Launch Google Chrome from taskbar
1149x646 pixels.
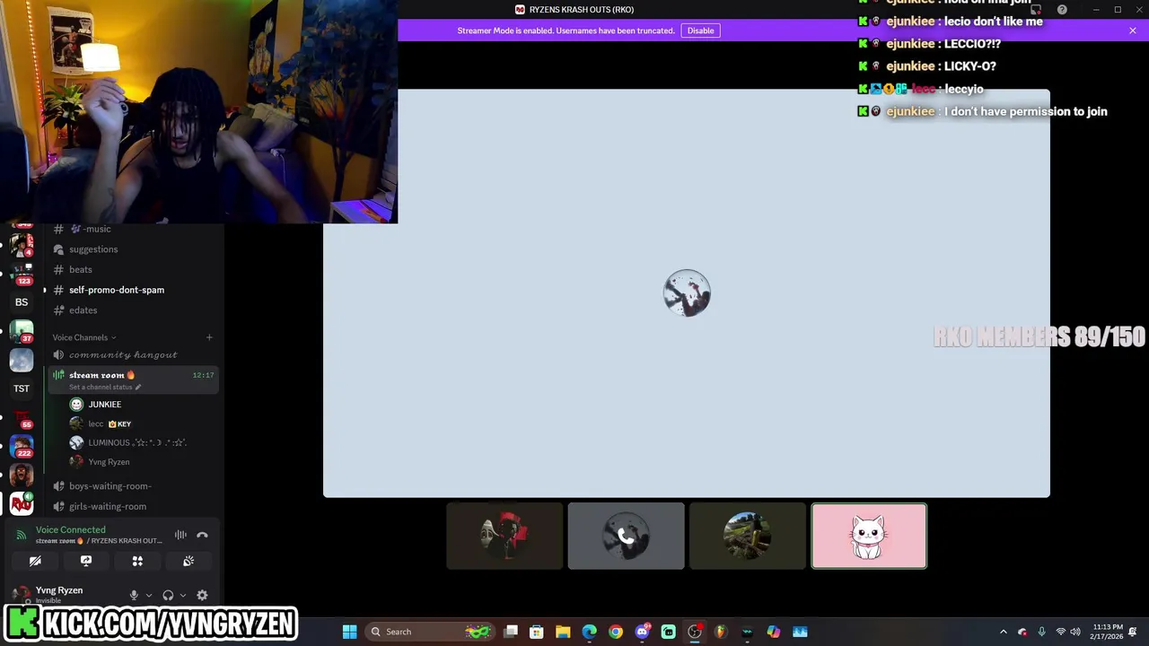[616, 632]
